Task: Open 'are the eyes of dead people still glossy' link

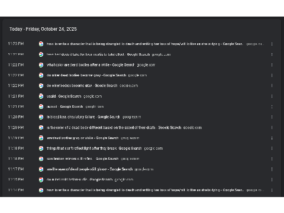Action: tap(89, 169)
